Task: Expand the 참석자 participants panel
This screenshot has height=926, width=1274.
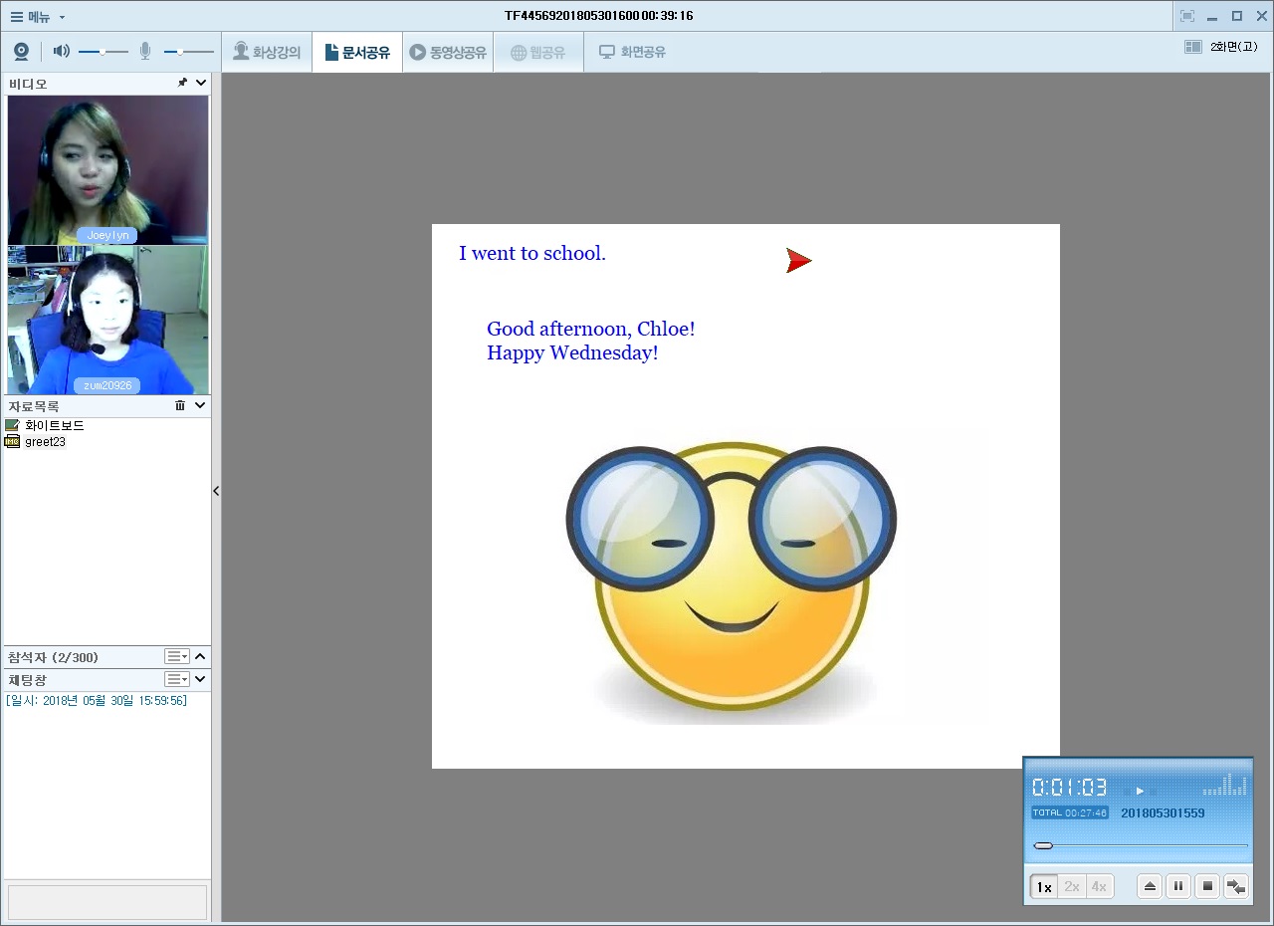Action: [200, 657]
